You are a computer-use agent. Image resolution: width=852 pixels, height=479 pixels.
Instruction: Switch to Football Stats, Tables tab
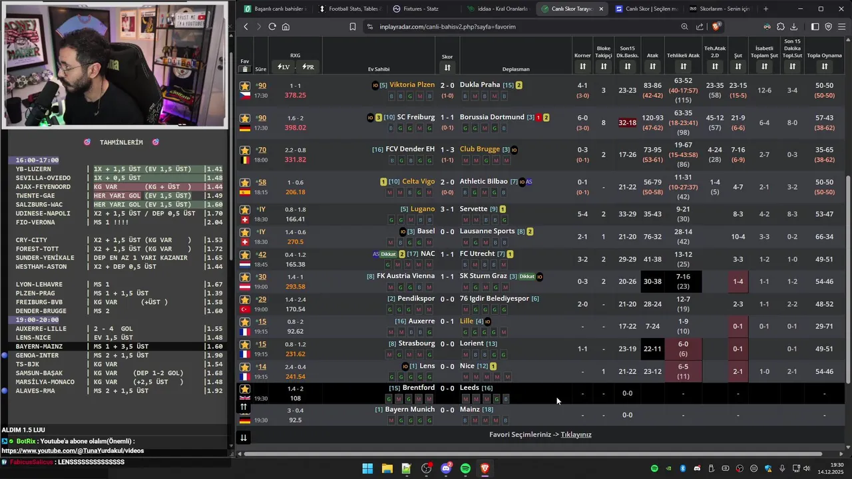[349, 9]
